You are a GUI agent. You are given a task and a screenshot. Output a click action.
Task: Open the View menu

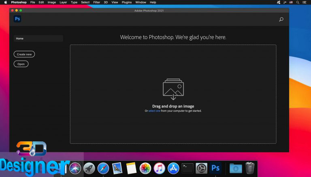pyautogui.click(x=115, y=2)
